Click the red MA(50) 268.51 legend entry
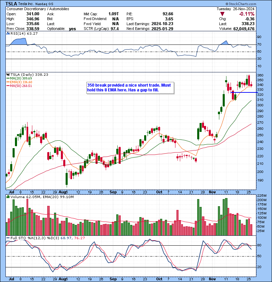The image size is (272, 282). pyautogui.click(x=19, y=86)
